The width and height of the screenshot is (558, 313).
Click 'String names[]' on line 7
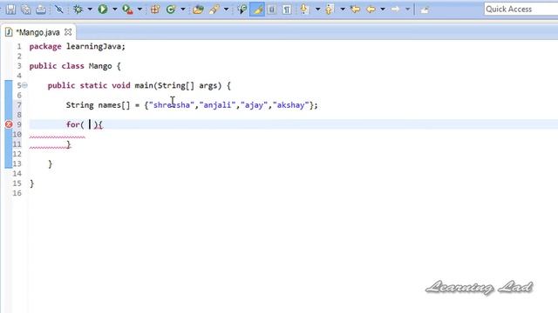98,105
